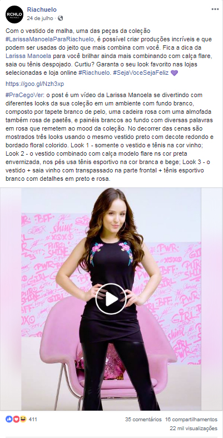Open the 24 de julho timestamp
This screenshot has height=438, width=223.
point(40,18)
